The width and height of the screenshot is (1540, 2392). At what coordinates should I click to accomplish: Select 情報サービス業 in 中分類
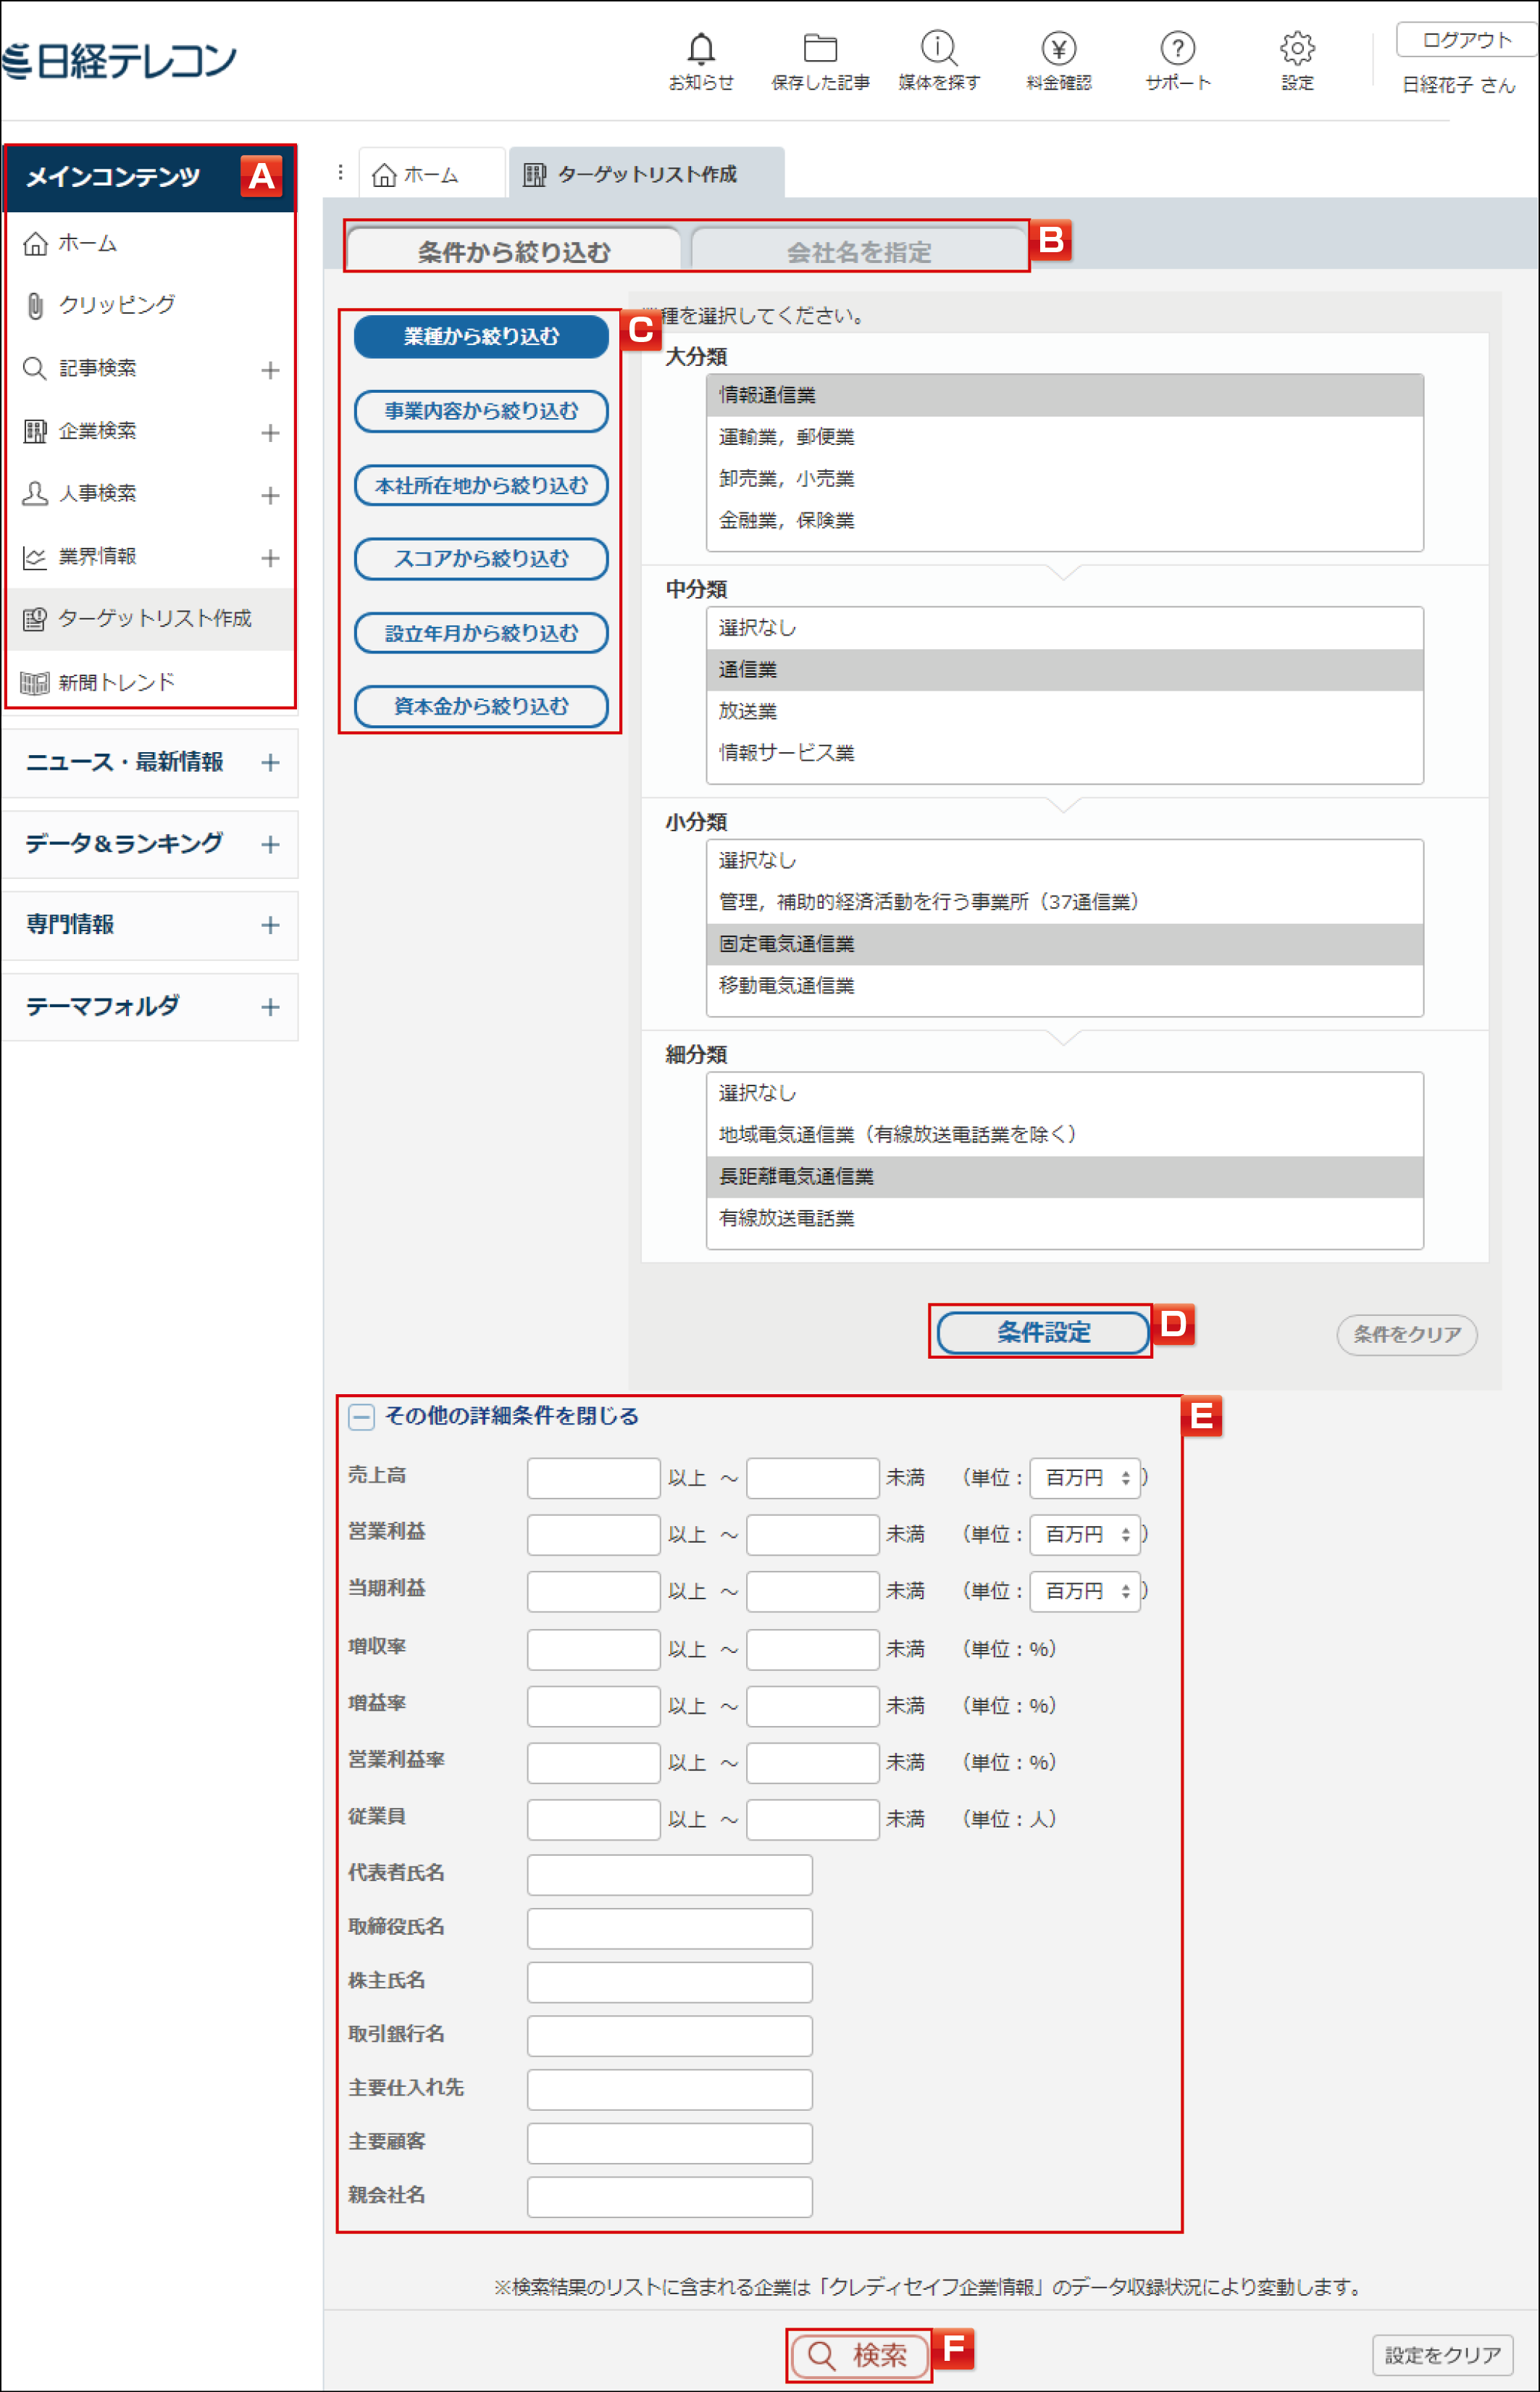tap(1064, 754)
